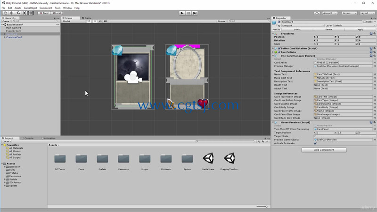
Task: Open Better Card Rotation gear menu
Action: 375,49
